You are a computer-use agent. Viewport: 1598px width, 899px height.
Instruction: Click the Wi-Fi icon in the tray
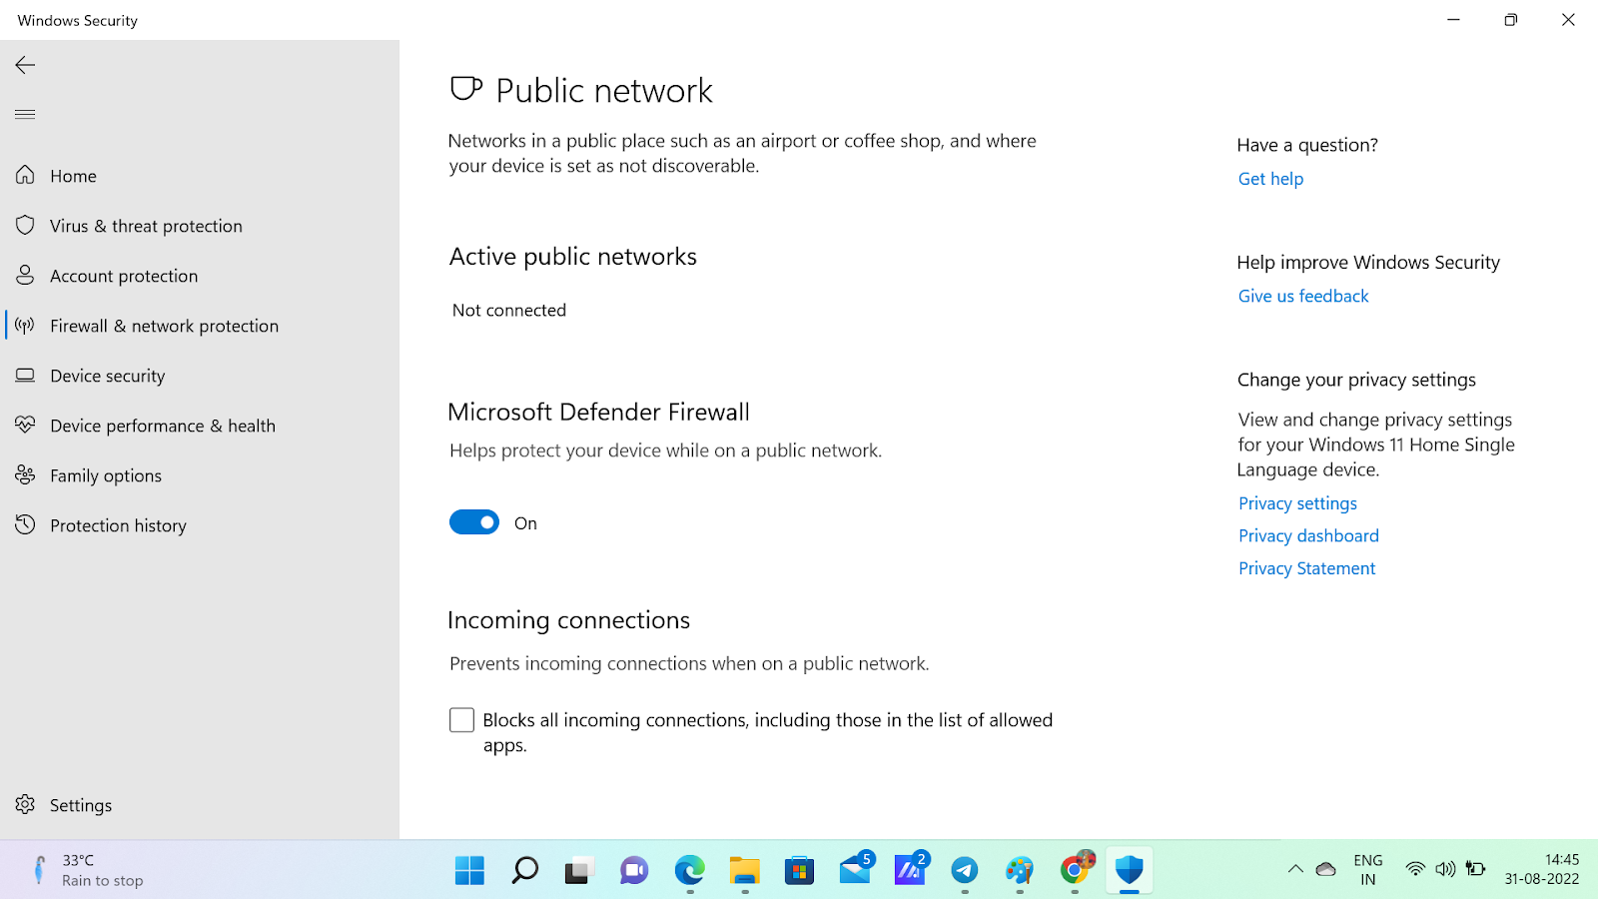[1415, 869]
